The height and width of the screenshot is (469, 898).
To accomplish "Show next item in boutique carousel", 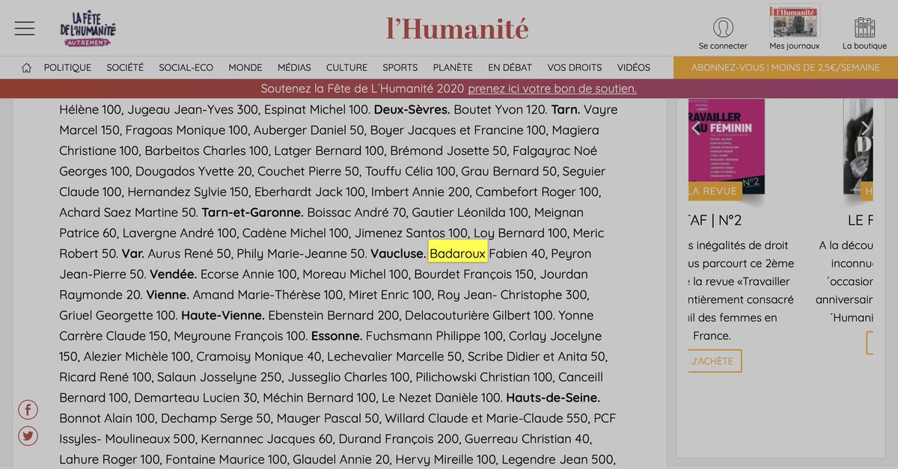I will coord(865,128).
